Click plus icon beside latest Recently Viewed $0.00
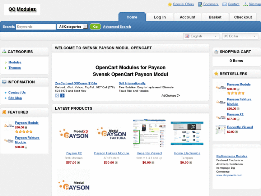This screenshot has height=196, width=261. click(153, 163)
